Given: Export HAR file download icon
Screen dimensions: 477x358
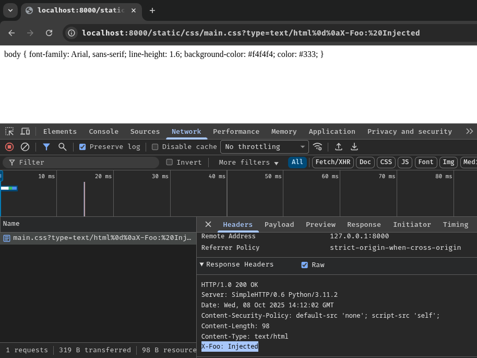Looking at the screenshot, I should [x=354, y=147].
